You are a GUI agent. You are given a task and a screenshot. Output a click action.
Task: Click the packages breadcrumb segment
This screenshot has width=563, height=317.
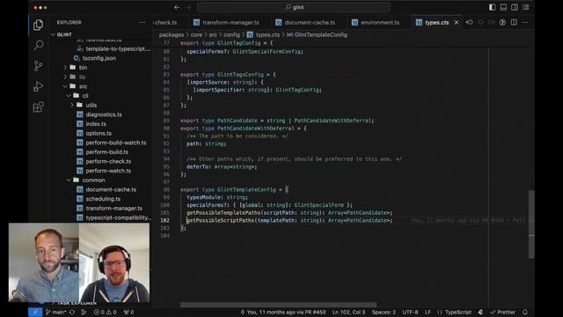coord(172,35)
